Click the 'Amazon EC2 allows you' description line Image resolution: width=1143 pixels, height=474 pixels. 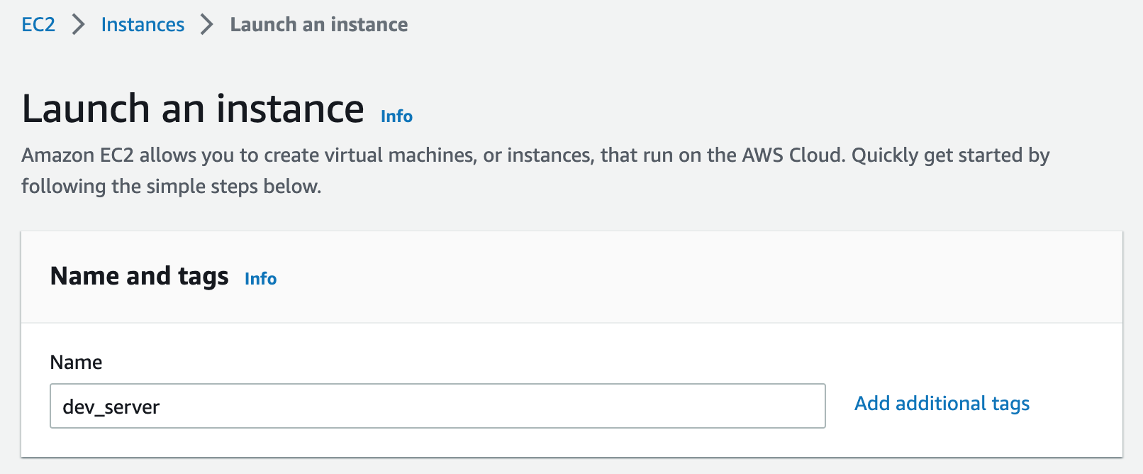535,155
